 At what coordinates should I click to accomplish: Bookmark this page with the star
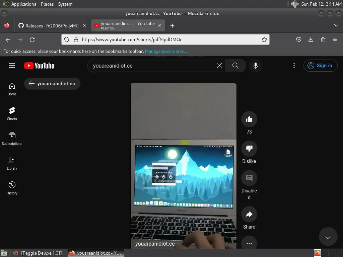pyautogui.click(x=264, y=39)
